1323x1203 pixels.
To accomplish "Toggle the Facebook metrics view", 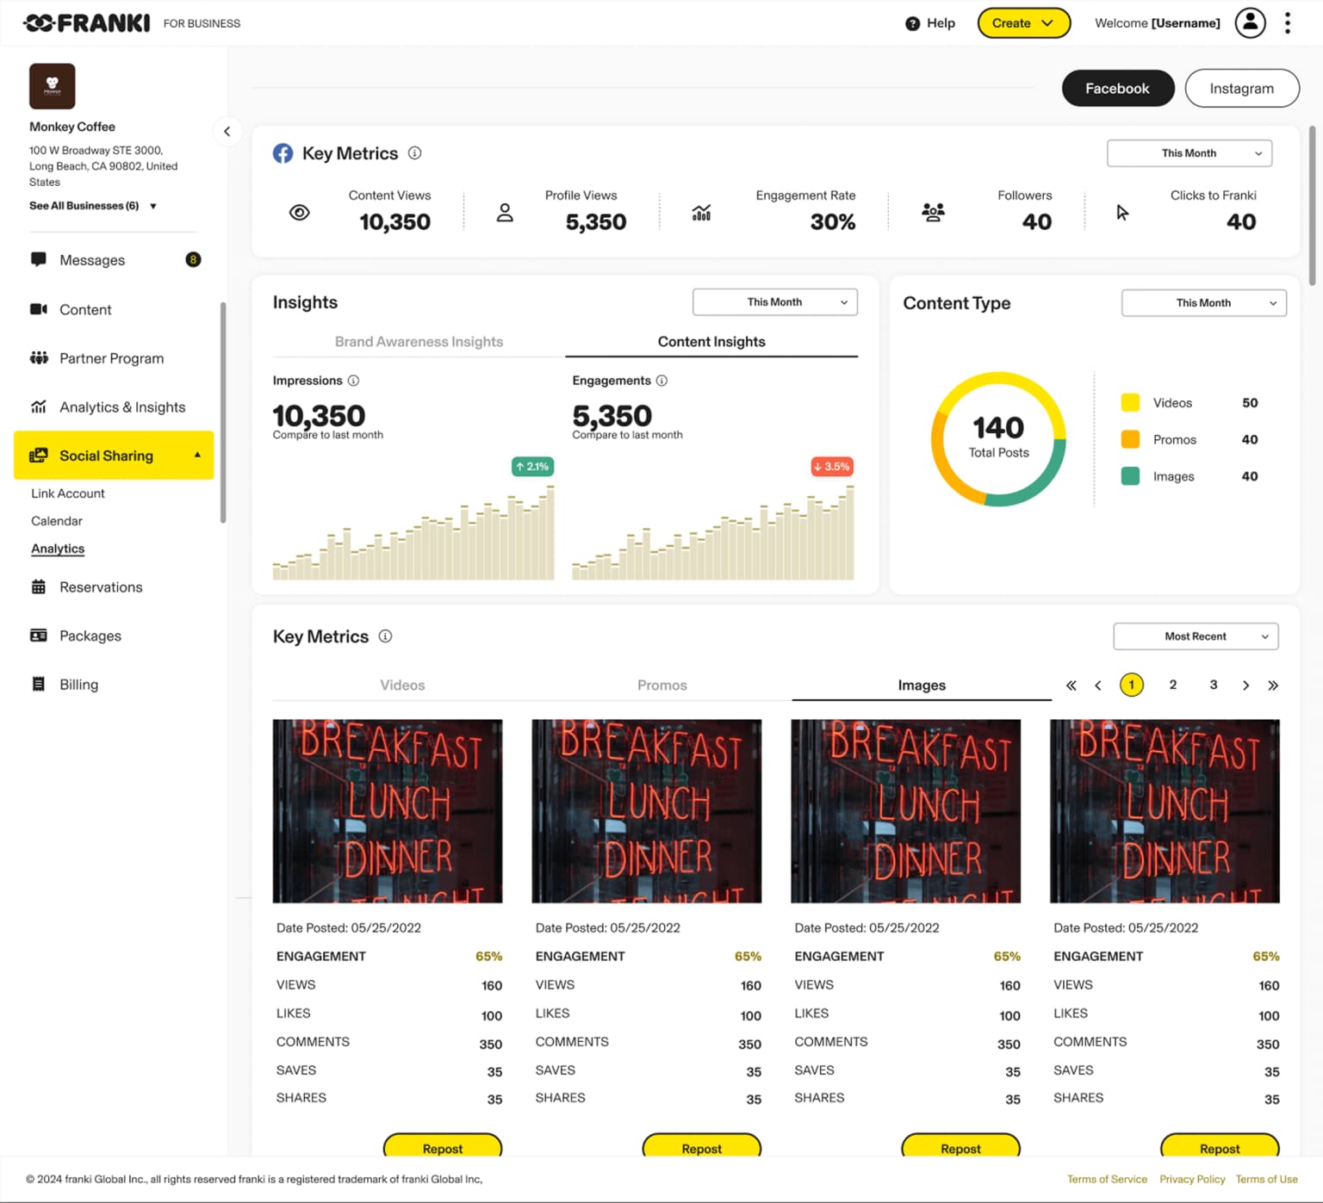I will point(1117,88).
